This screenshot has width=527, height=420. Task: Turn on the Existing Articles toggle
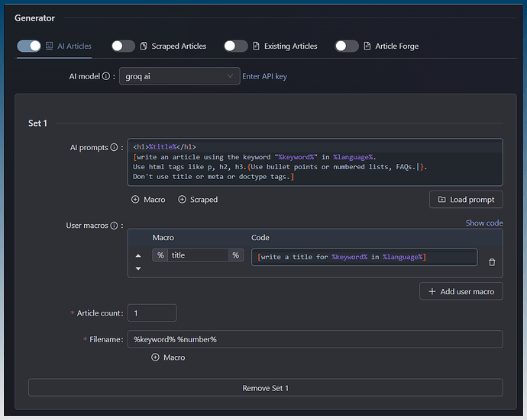pos(235,46)
